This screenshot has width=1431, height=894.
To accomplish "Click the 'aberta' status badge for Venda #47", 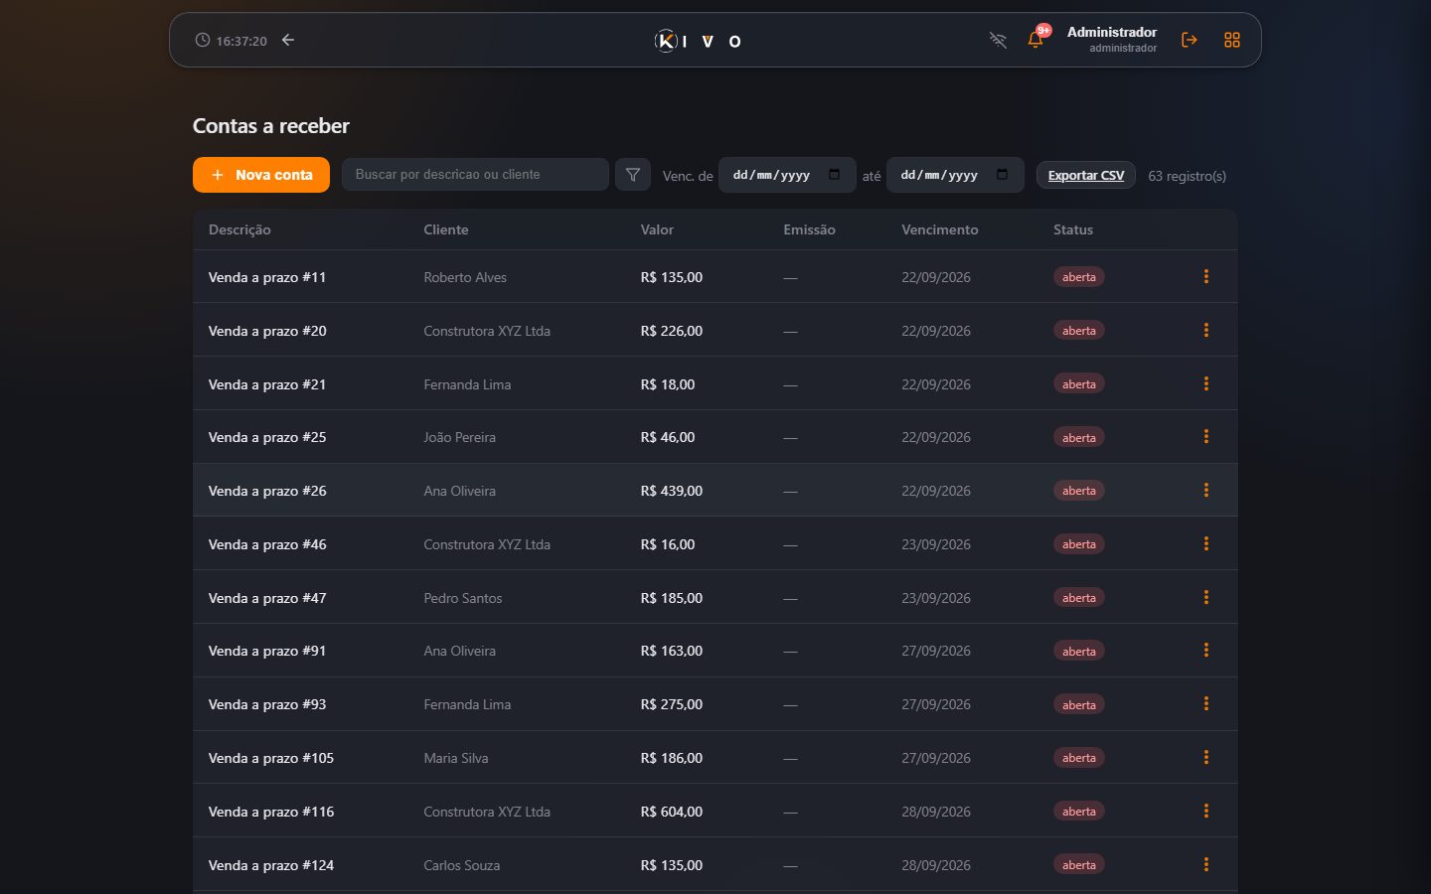I will coord(1079,598).
